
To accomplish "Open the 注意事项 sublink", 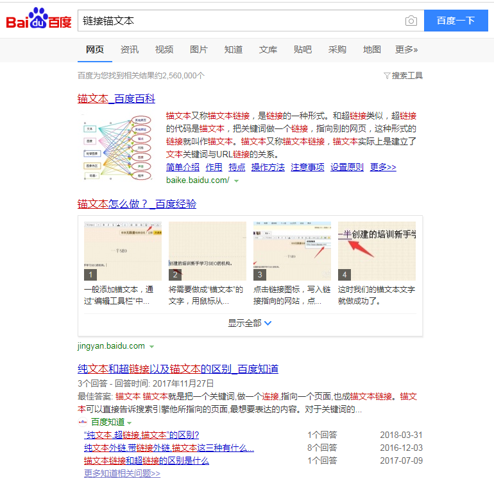I will click(x=307, y=167).
